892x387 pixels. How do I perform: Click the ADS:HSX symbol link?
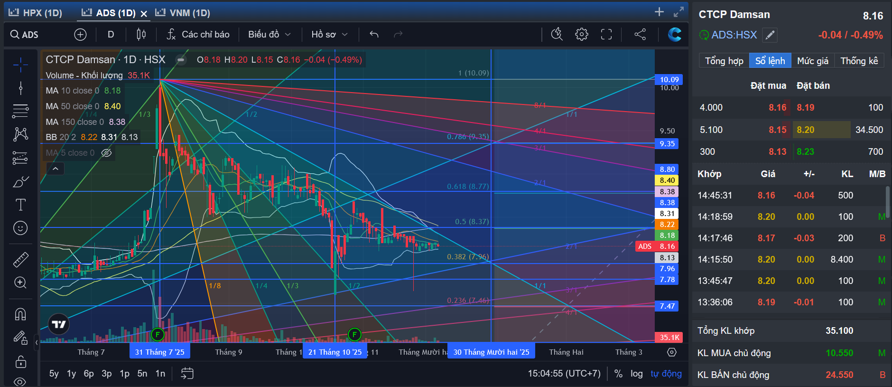pos(734,35)
